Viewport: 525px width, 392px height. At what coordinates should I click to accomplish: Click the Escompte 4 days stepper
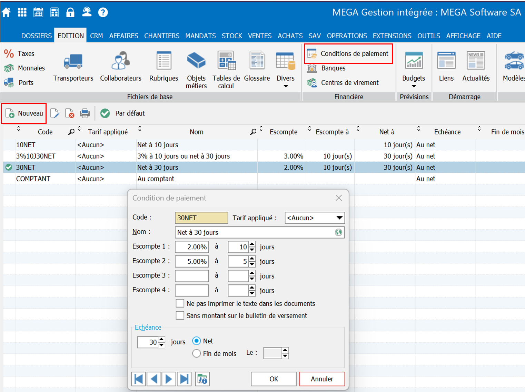252,290
